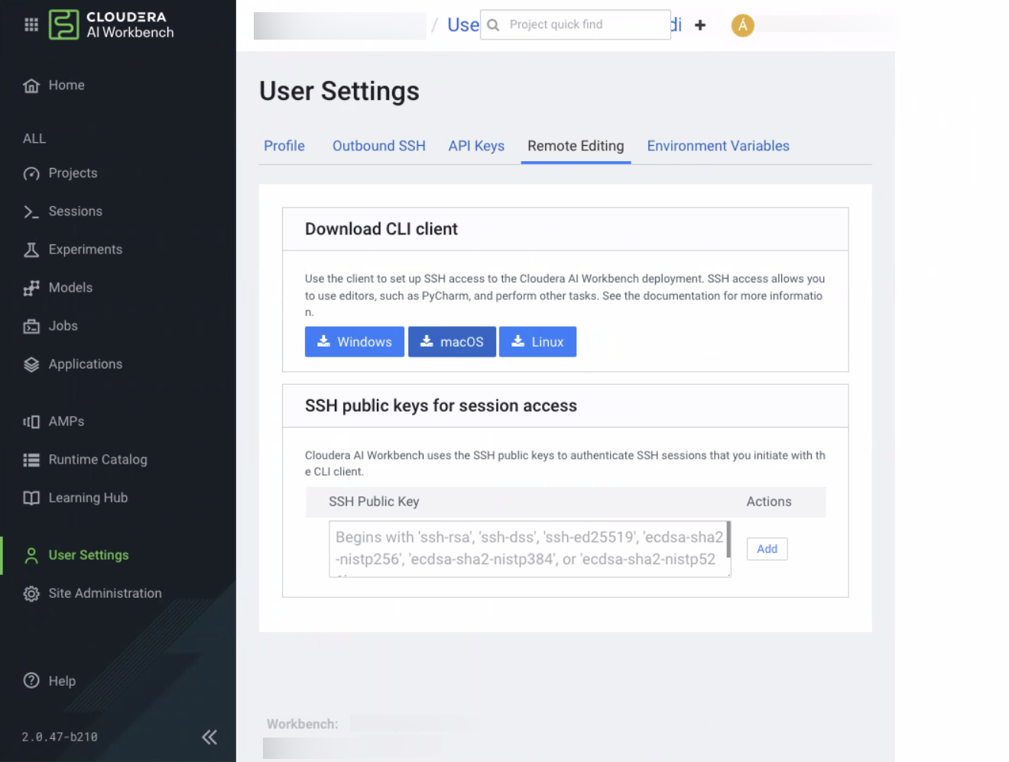Click the Home icon in sidebar
Screen dimensions: 1009x762
31,86
